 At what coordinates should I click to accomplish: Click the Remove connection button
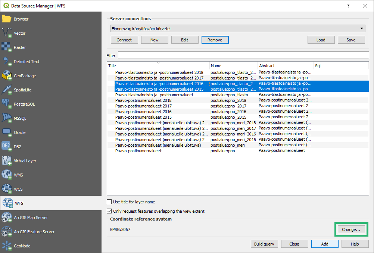pos(215,40)
